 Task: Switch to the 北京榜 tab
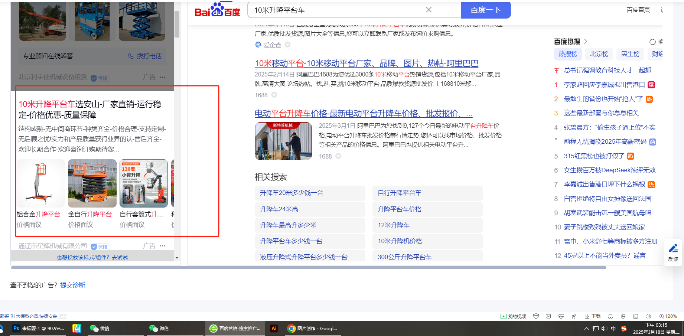[x=599, y=54]
